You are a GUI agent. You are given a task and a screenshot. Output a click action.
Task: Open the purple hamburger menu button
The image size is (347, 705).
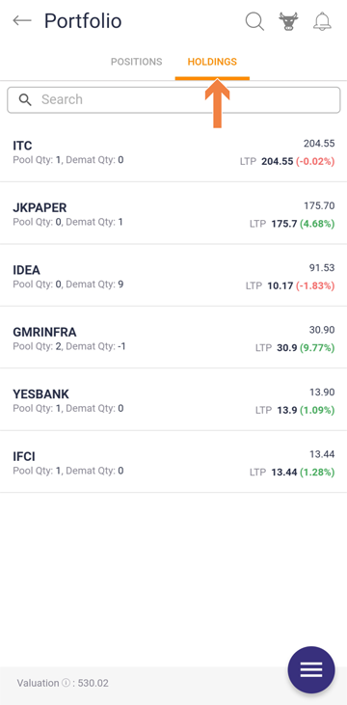click(311, 670)
